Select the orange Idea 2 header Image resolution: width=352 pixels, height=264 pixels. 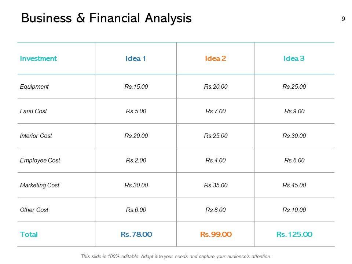point(215,58)
